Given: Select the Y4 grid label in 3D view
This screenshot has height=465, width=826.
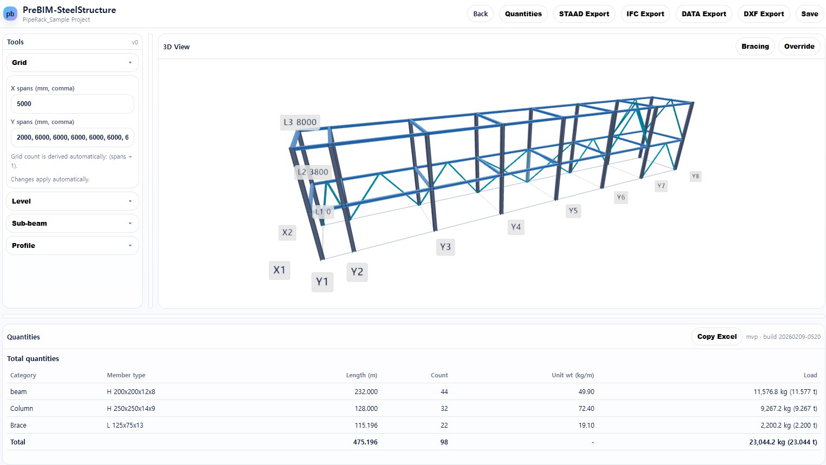Looking at the screenshot, I should tap(515, 227).
